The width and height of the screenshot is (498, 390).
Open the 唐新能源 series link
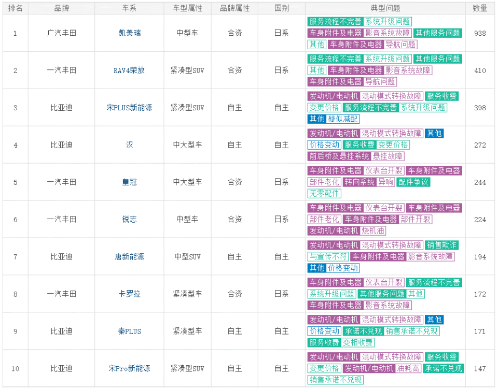[129, 257]
